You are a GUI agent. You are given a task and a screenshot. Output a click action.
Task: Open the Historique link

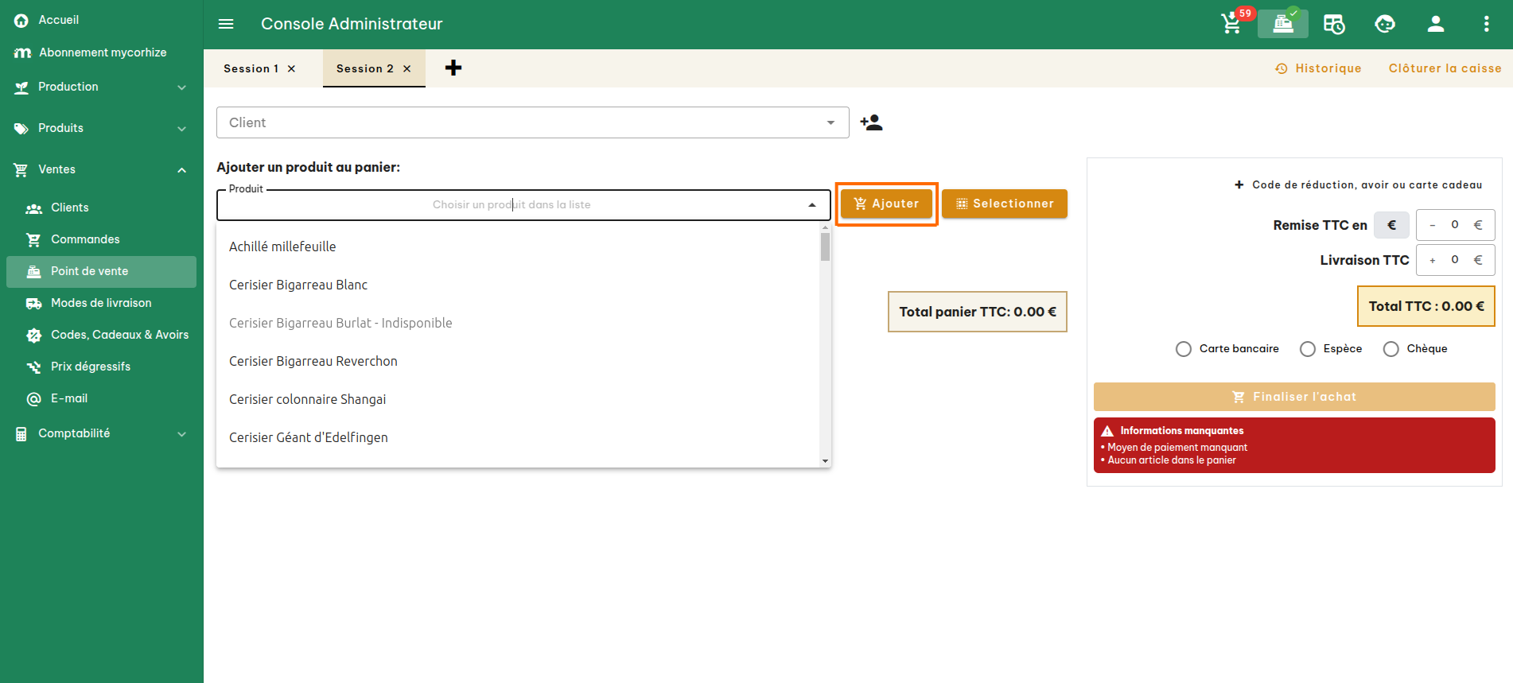pyautogui.click(x=1318, y=68)
